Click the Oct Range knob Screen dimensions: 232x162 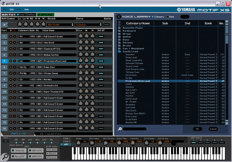[146, 143]
